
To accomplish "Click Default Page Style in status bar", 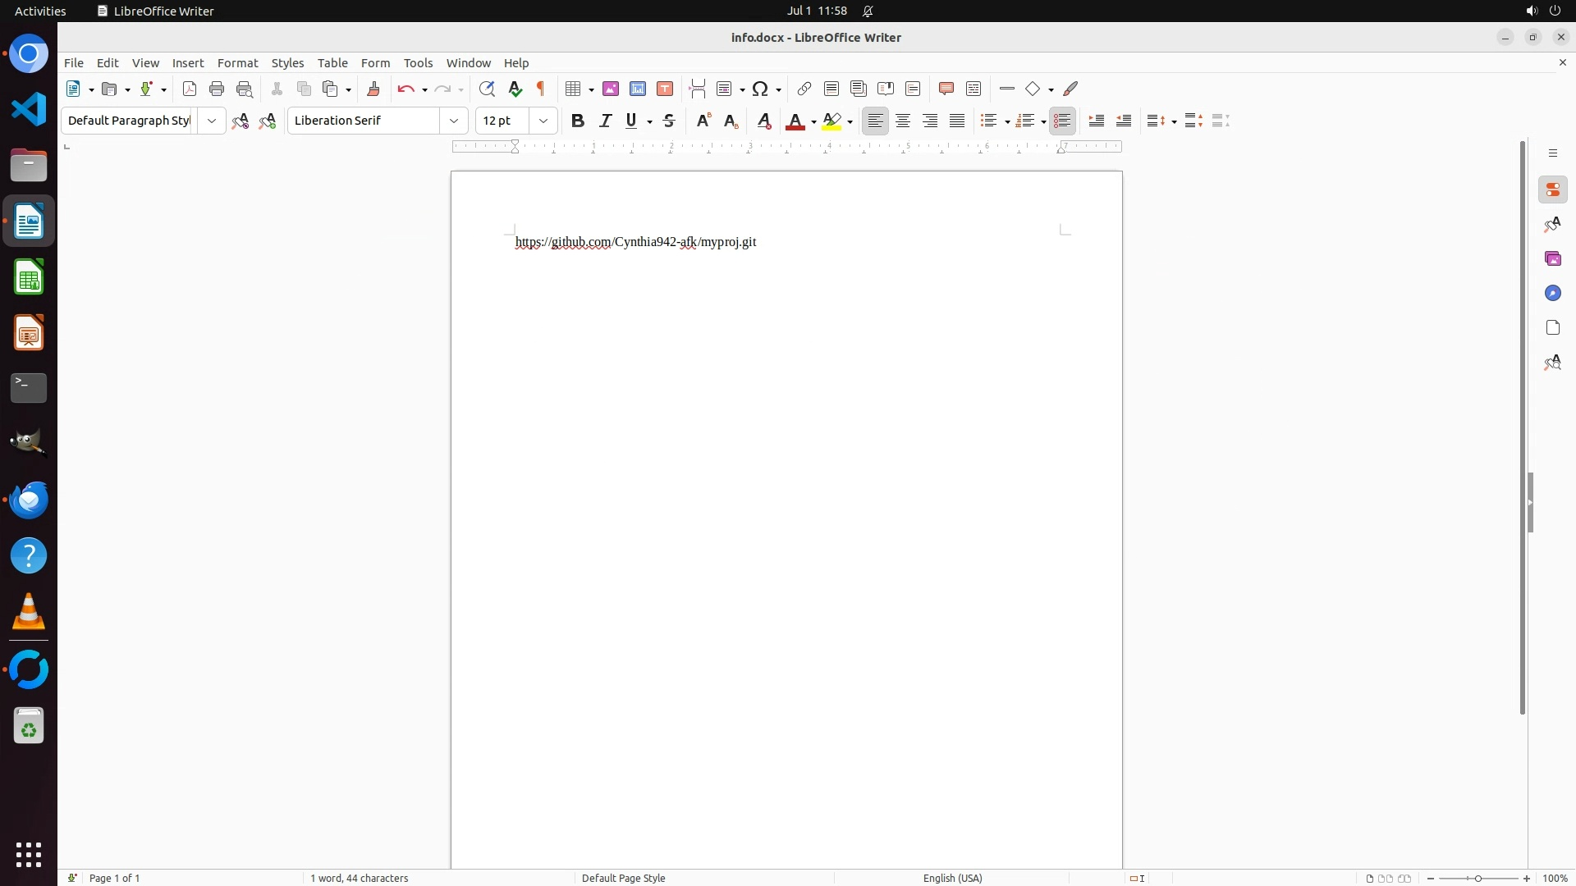I will [x=623, y=878].
